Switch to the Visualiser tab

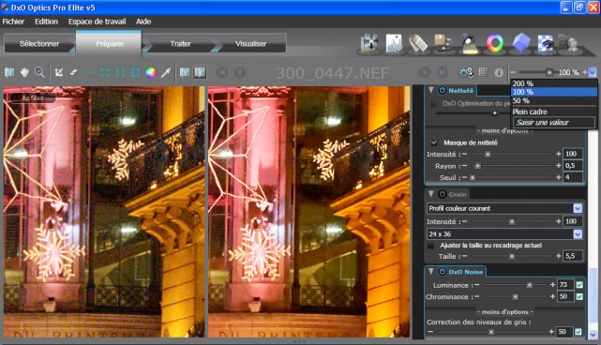251,44
